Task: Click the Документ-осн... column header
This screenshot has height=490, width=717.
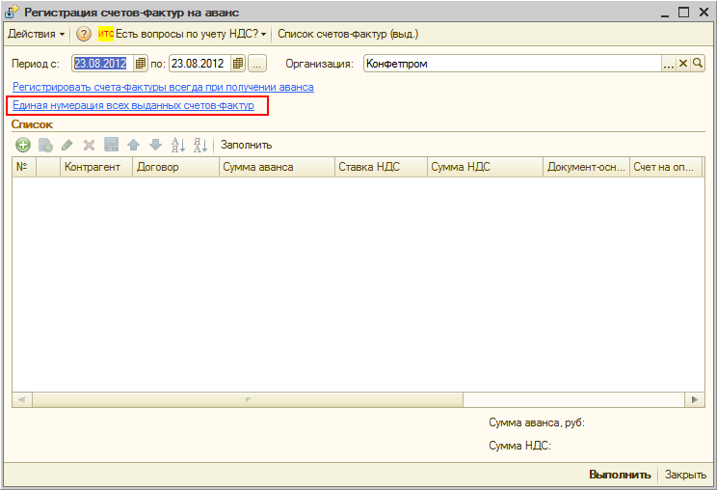Action: click(586, 167)
